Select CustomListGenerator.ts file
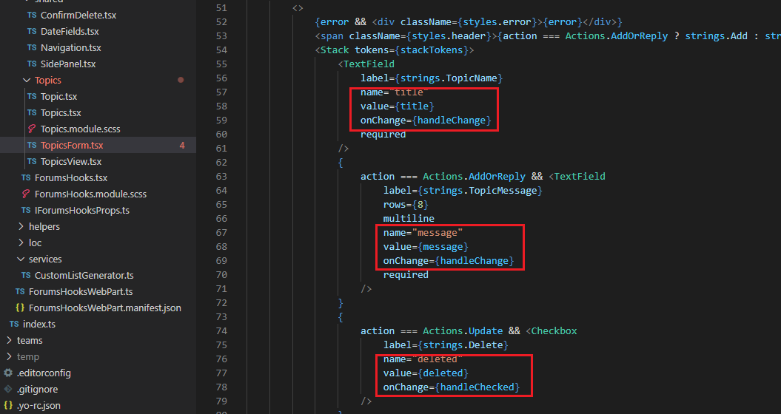 point(84,276)
